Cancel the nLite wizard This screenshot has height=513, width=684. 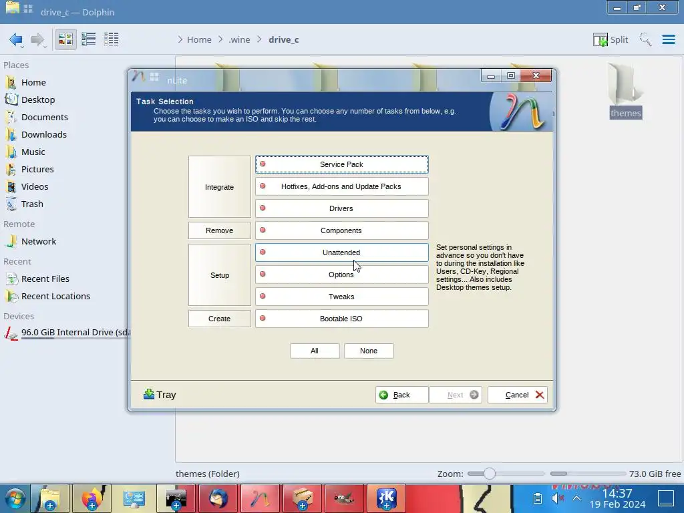point(518,395)
